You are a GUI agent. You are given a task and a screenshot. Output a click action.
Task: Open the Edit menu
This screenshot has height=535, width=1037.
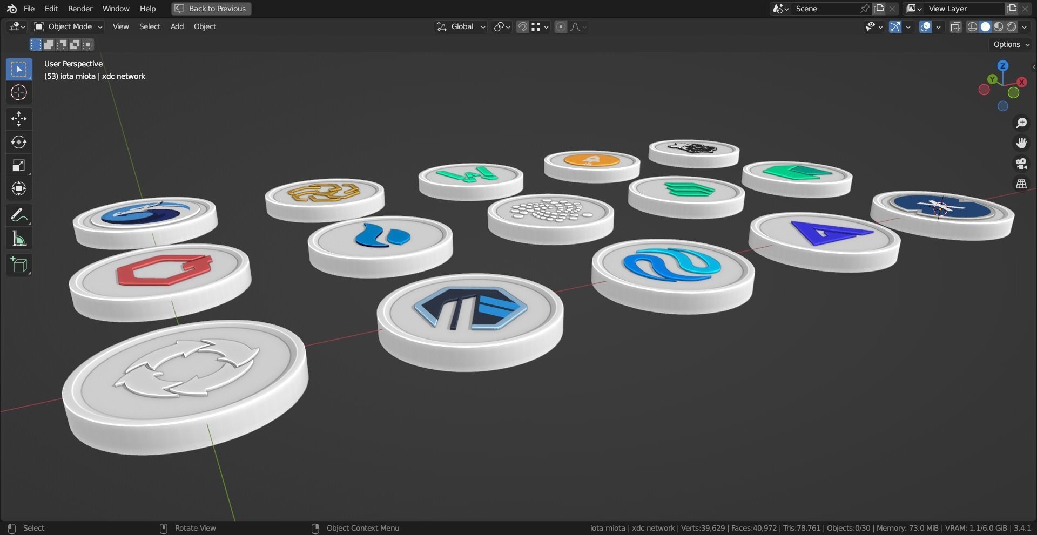point(51,9)
